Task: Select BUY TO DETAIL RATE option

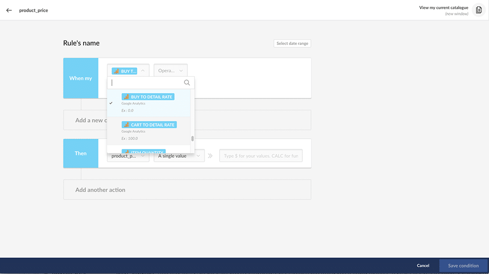Action: point(149,103)
